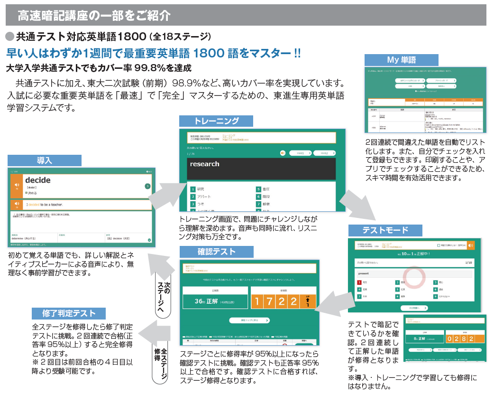The height and width of the screenshot is (395, 494).
Task: Click the print button in My 単語
Action: point(410,86)
